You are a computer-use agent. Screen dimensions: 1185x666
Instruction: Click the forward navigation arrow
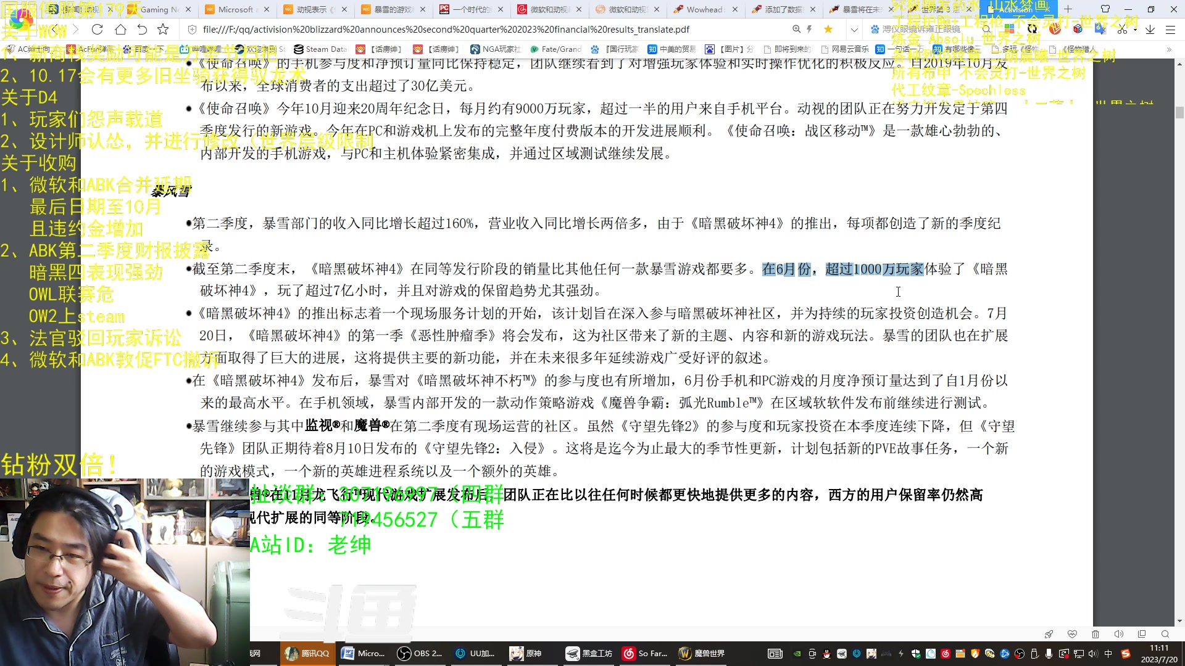click(x=75, y=29)
